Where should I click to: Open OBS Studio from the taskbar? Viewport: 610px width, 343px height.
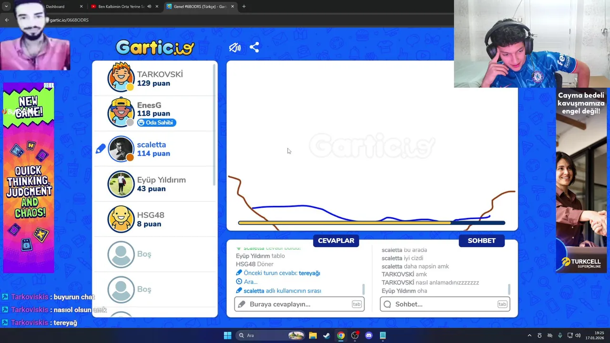click(355, 335)
